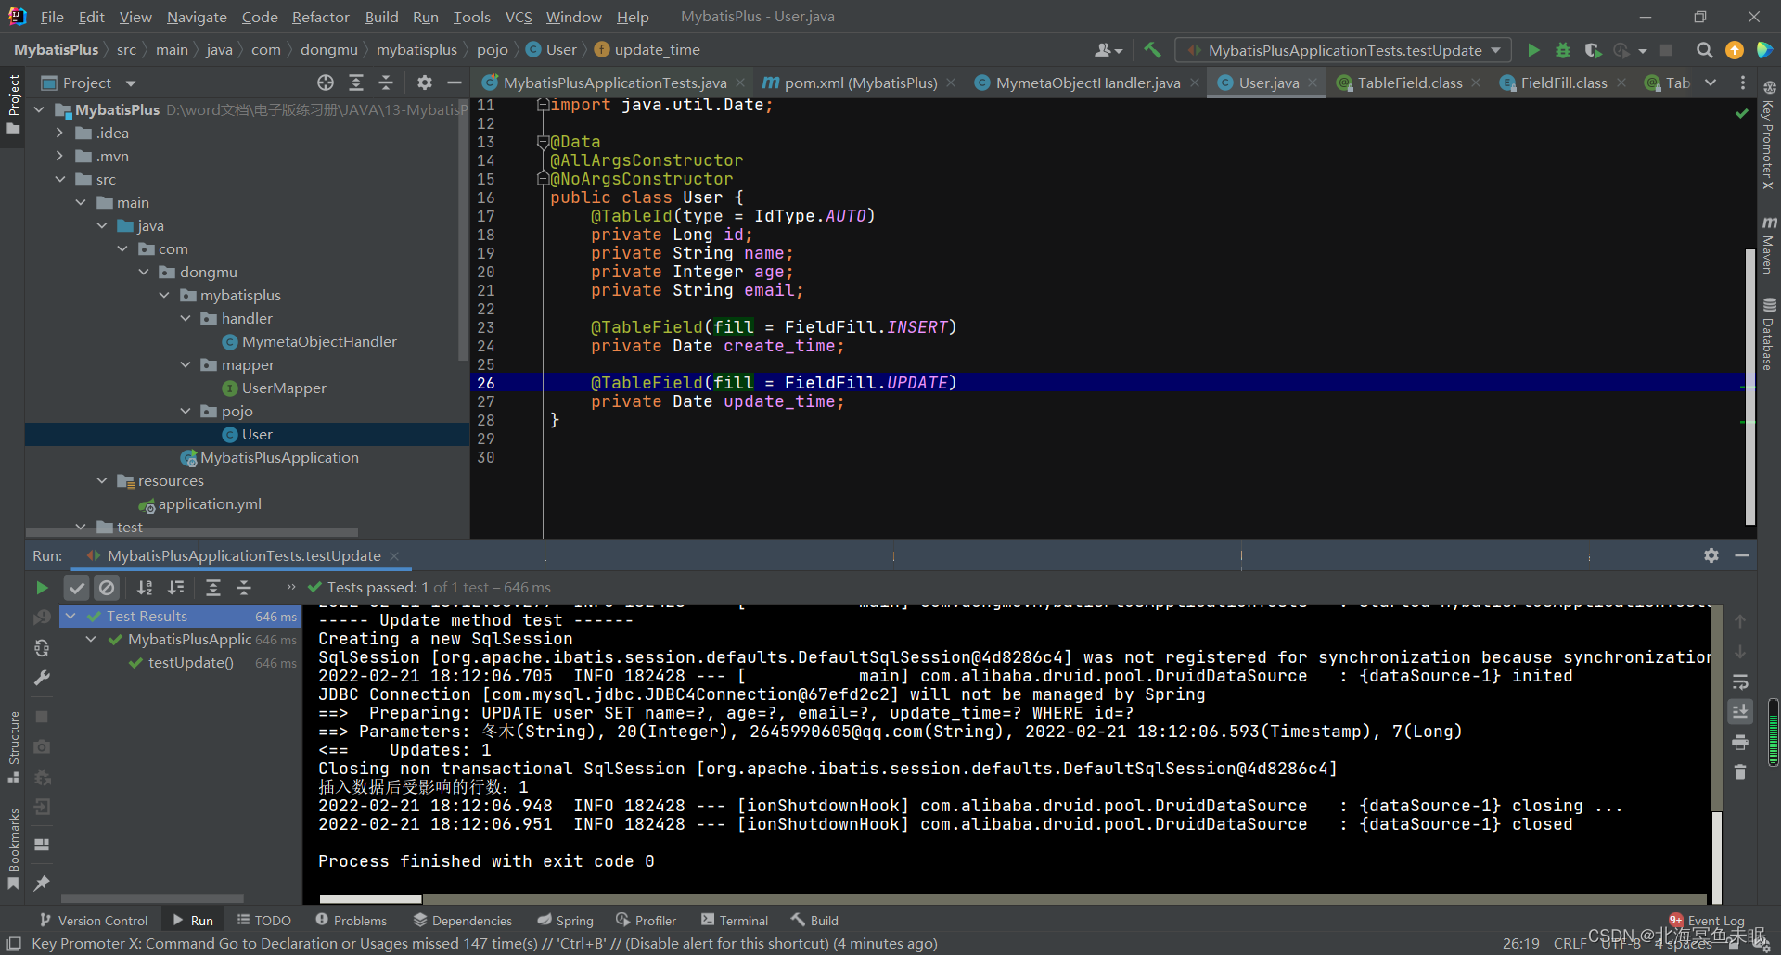The width and height of the screenshot is (1781, 955).
Task: Toggle showing passed tests
Action: coord(77,588)
